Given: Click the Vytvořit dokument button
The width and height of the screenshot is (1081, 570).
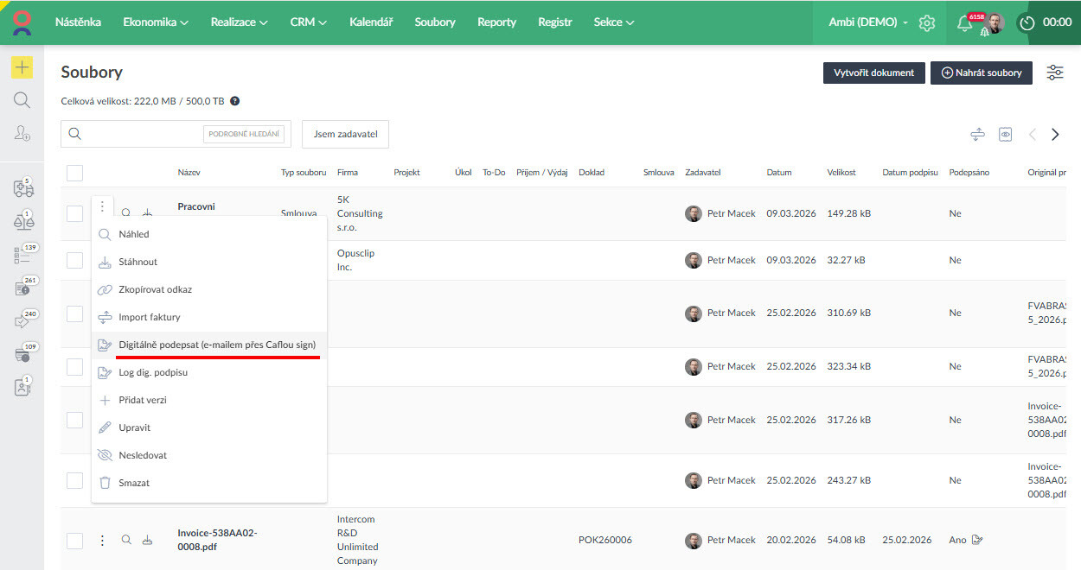Looking at the screenshot, I should pyautogui.click(x=873, y=73).
